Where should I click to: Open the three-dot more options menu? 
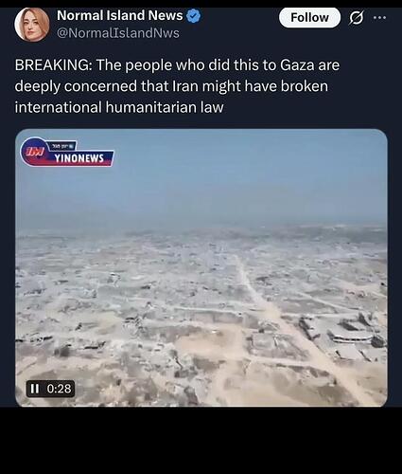pos(379,18)
